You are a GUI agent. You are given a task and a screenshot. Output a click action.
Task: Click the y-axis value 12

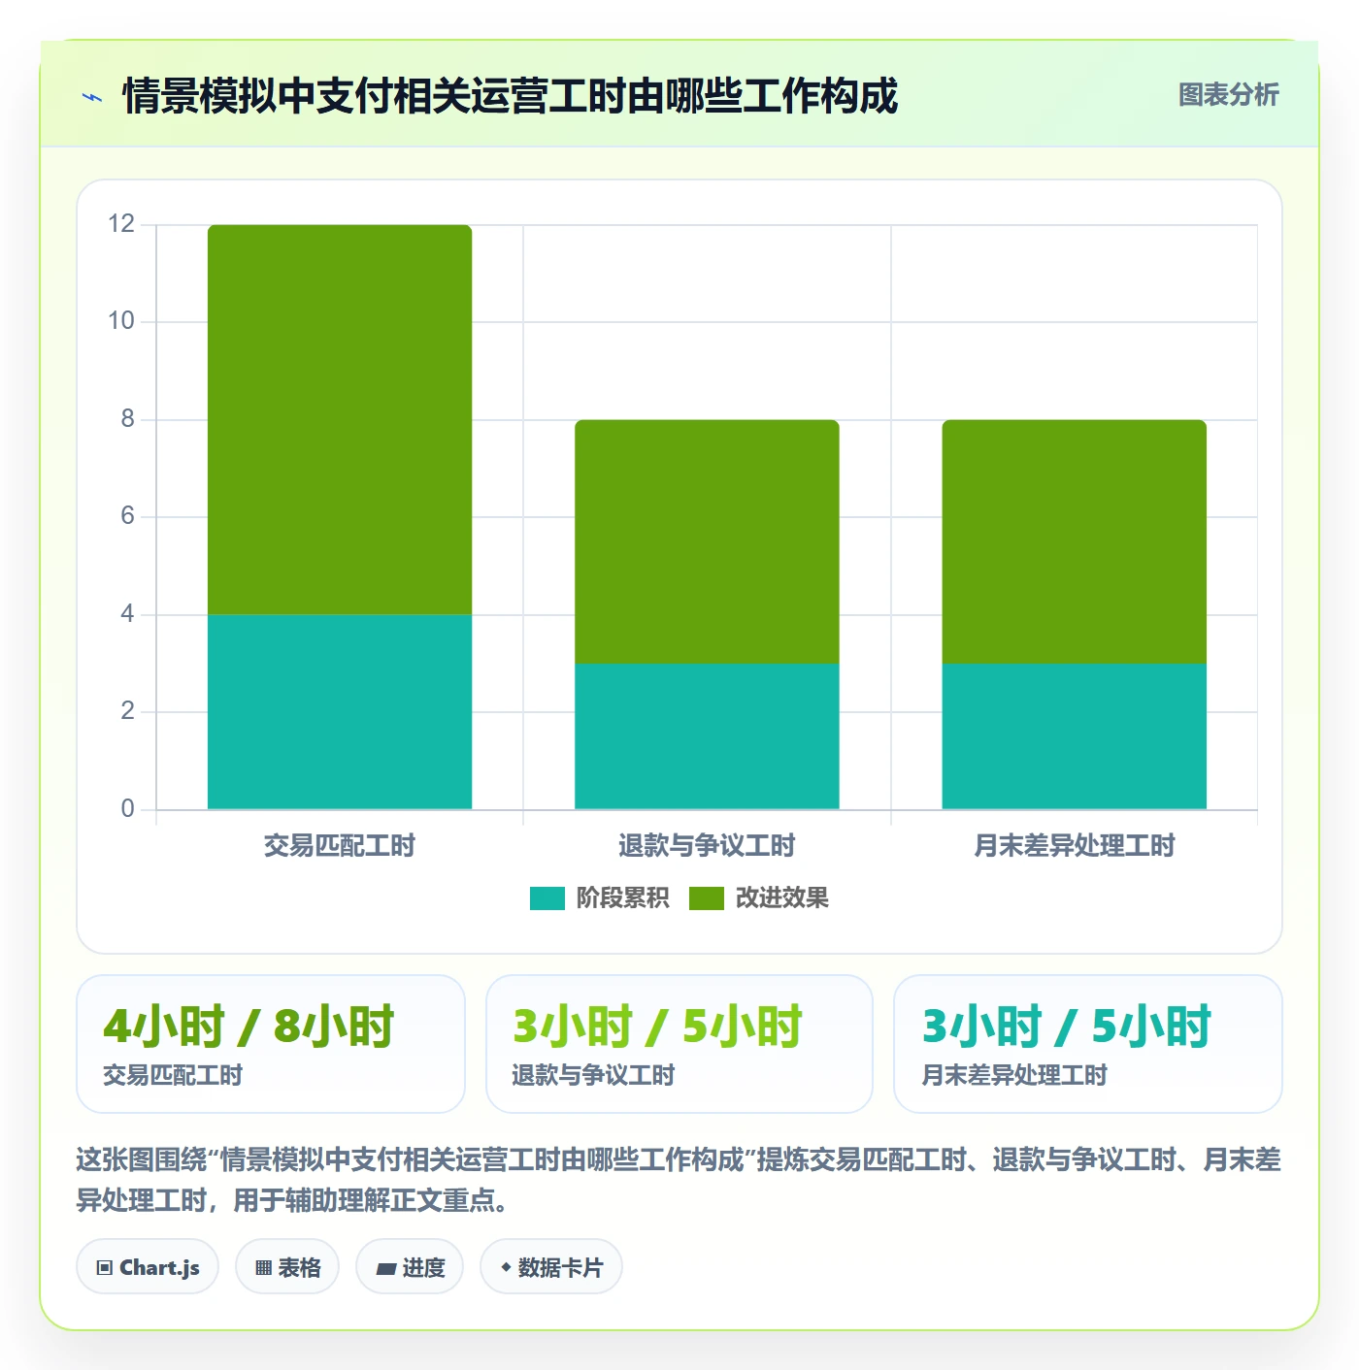121,224
